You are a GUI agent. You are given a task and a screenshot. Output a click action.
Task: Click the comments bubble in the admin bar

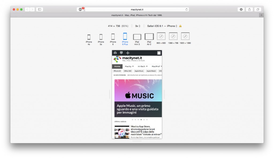tap(121, 53)
